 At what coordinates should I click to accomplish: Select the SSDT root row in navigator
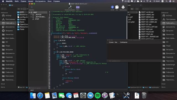click(38, 12)
